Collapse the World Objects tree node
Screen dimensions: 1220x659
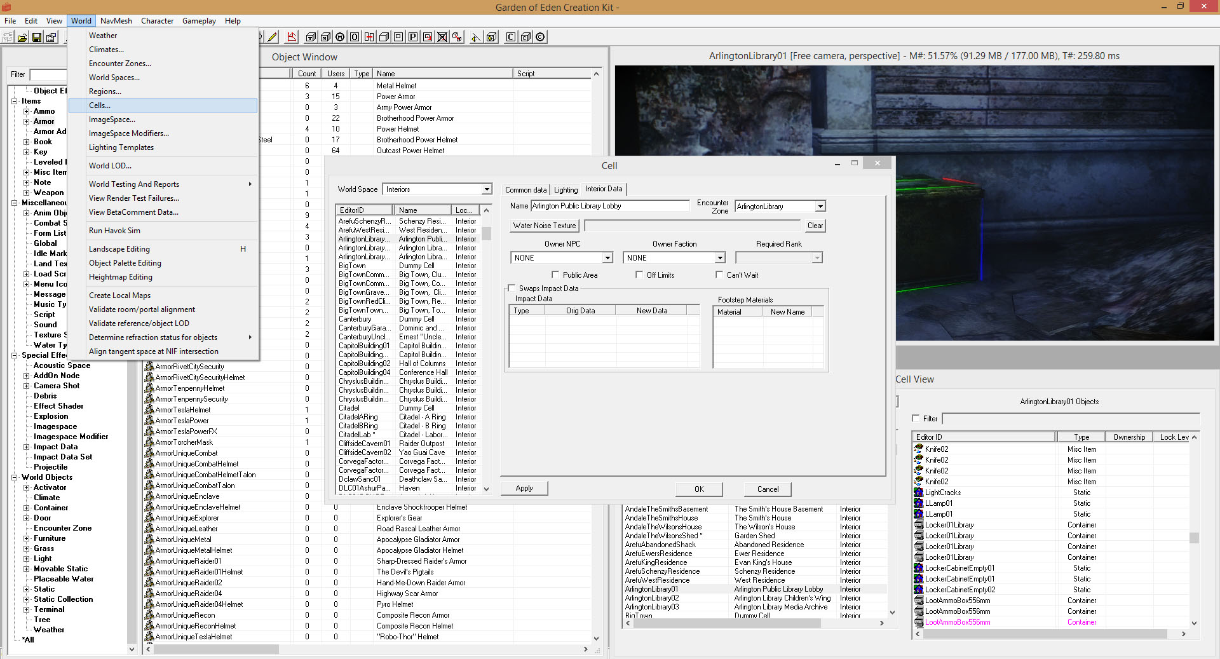[15, 477]
